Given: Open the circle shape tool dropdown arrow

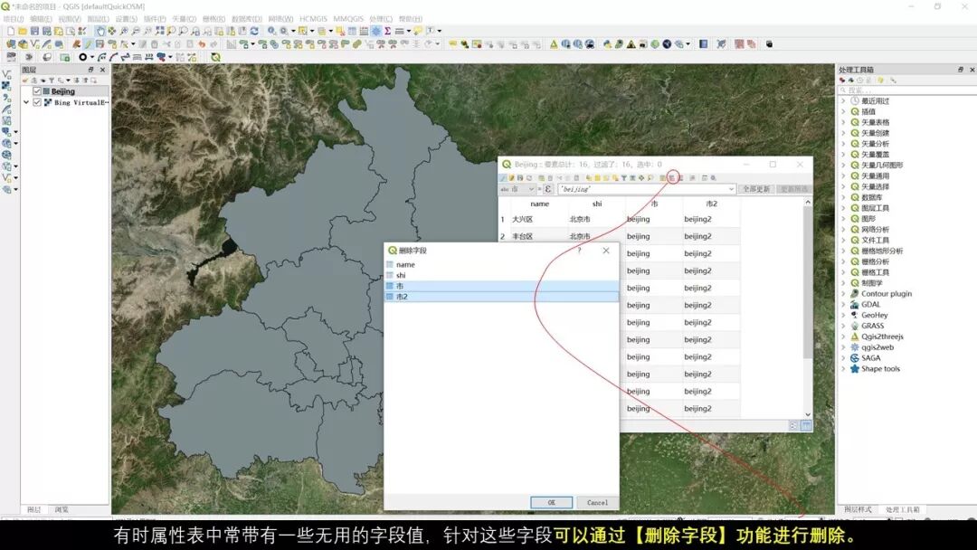Looking at the screenshot, I should (92, 57).
